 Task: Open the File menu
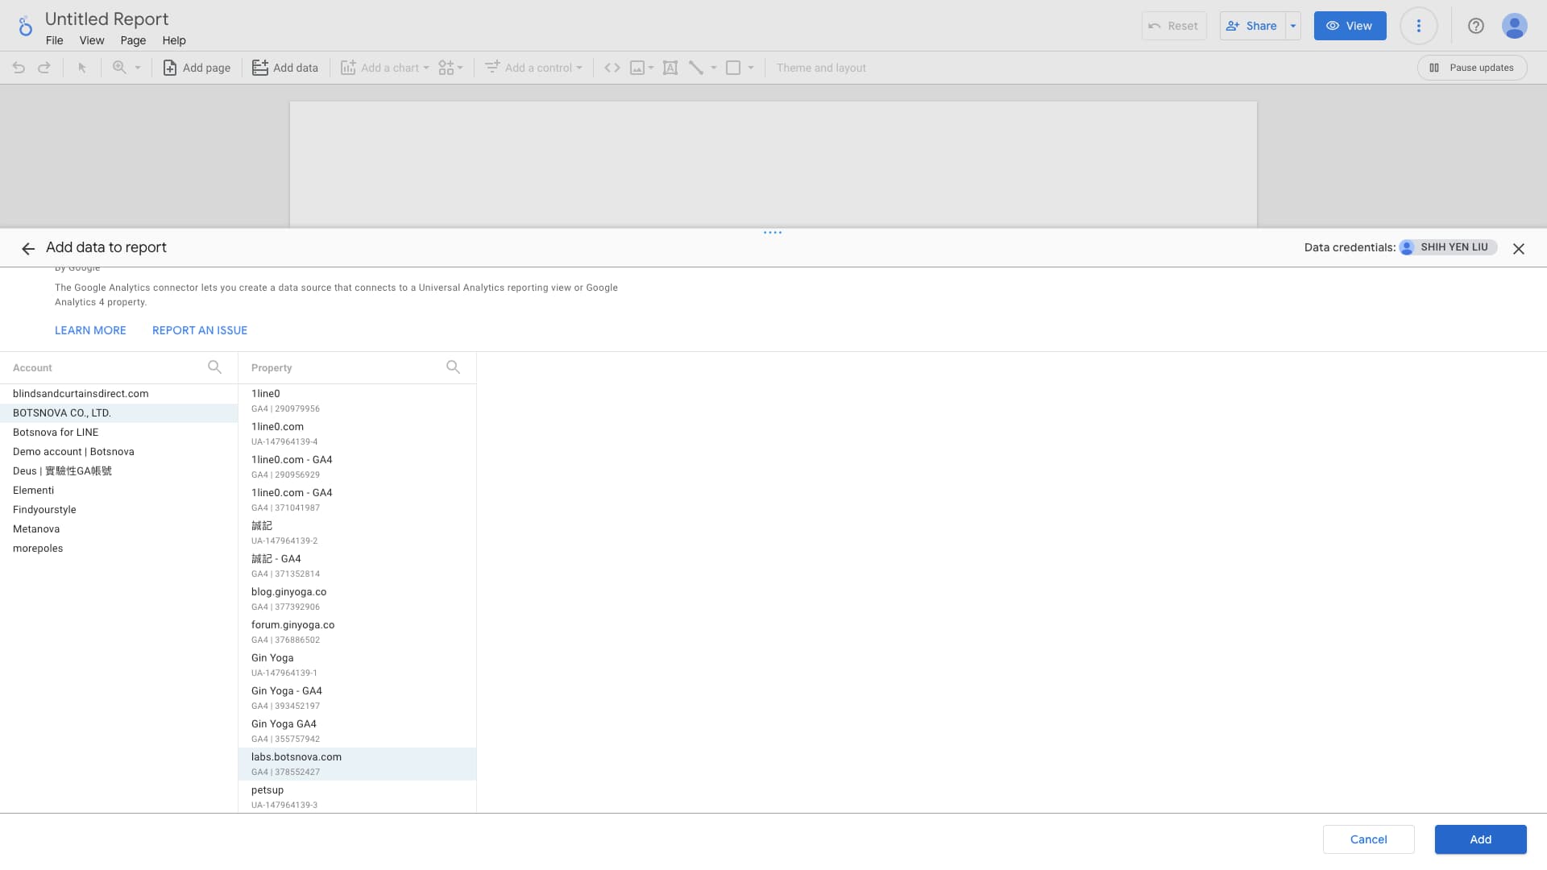(55, 40)
